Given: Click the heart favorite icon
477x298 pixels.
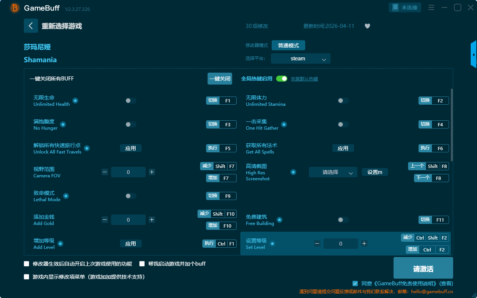Looking at the screenshot, I should [367, 26].
